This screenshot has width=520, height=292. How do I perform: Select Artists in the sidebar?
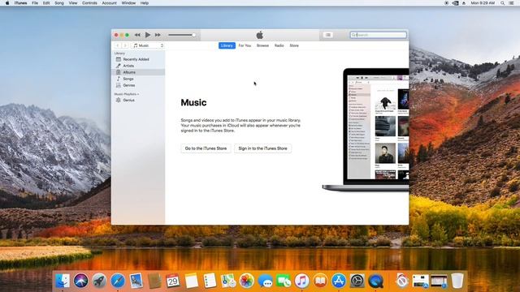click(138, 66)
